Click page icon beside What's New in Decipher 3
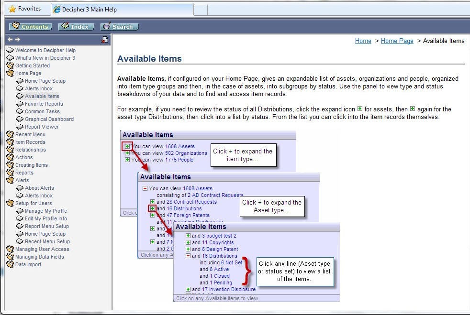The width and height of the screenshot is (470, 315). pos(10,58)
